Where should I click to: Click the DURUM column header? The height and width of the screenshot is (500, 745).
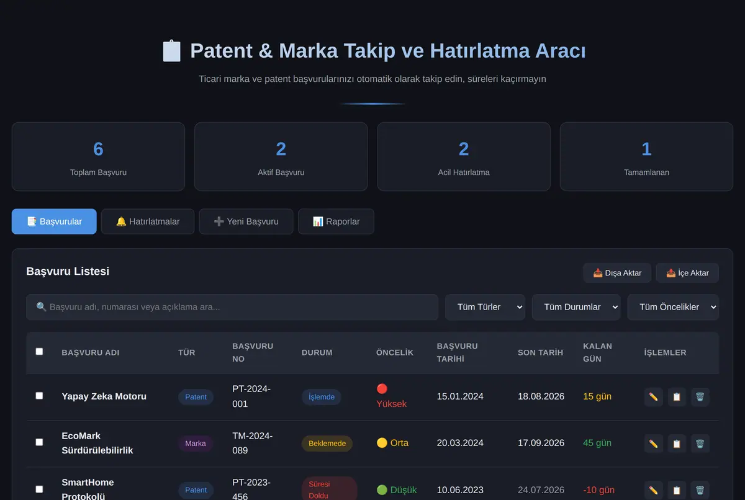tap(317, 352)
